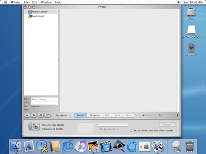Switch to the Book mode tab
Image resolution: width=206 pixels, height=154 pixels.
click(x=118, y=115)
